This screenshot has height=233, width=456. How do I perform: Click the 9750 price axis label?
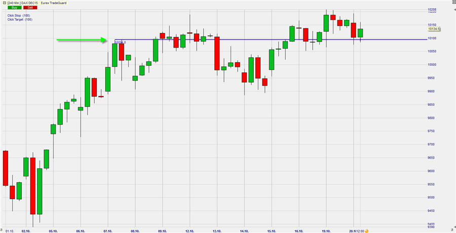pyautogui.click(x=431, y=131)
